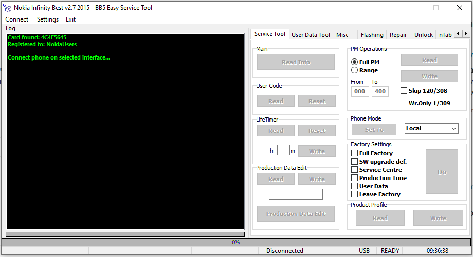473x257 pixels.
Task: Select the Full PM radio button
Action: pyautogui.click(x=354, y=62)
